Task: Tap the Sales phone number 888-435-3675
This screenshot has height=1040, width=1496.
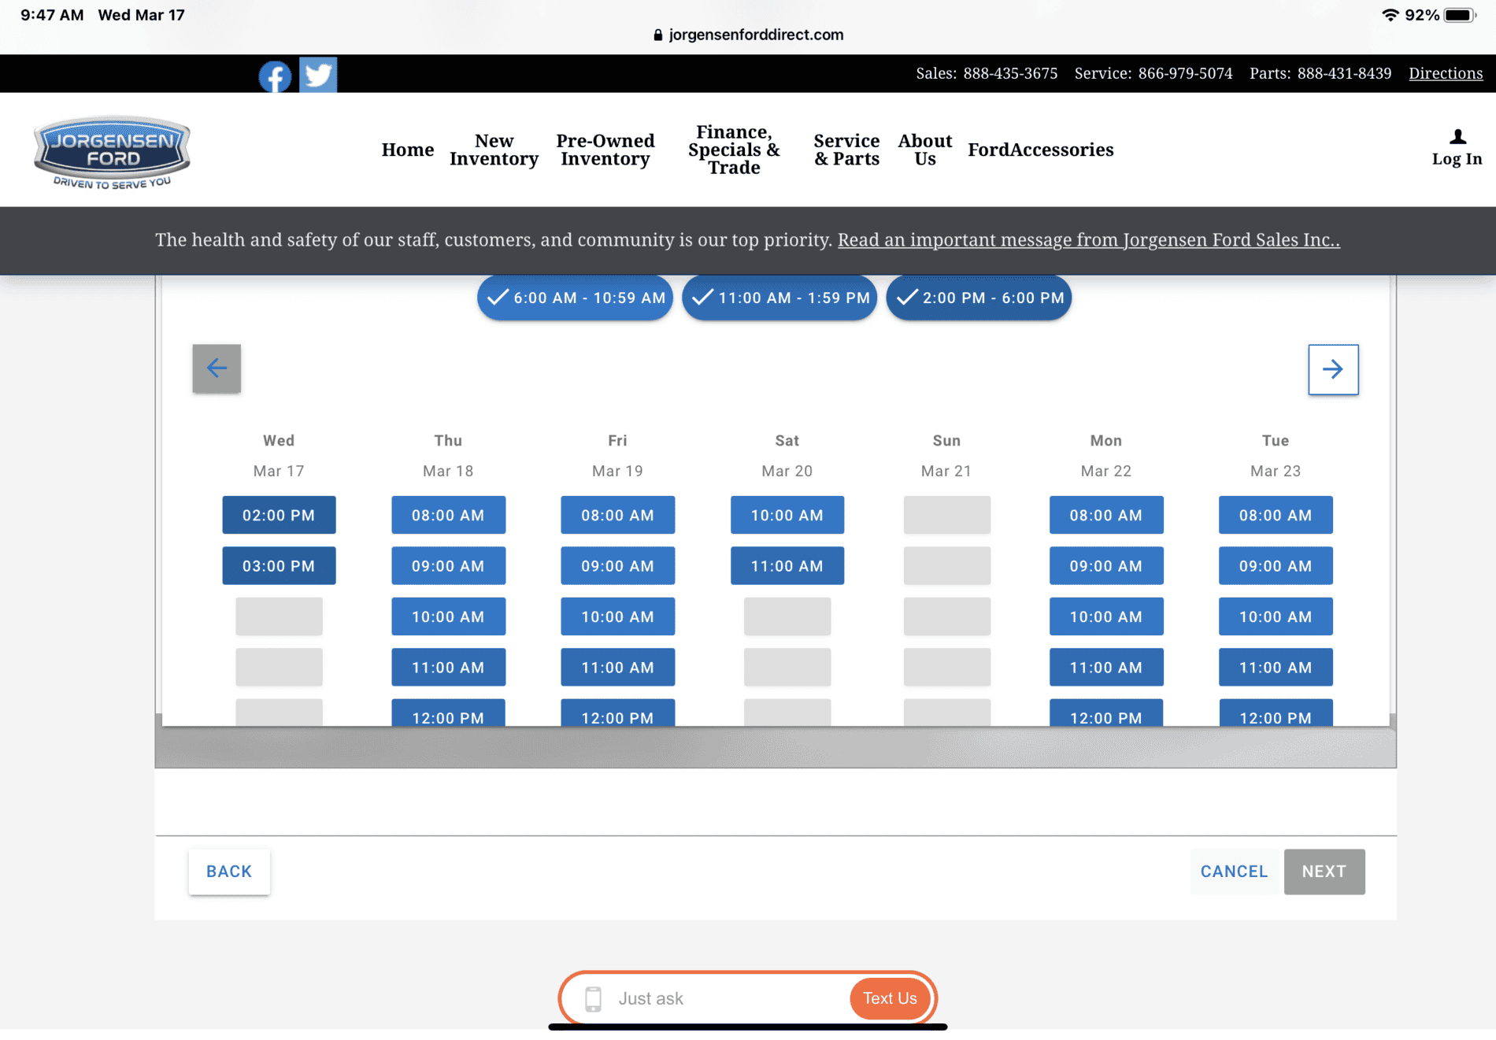Action: click(x=1010, y=73)
